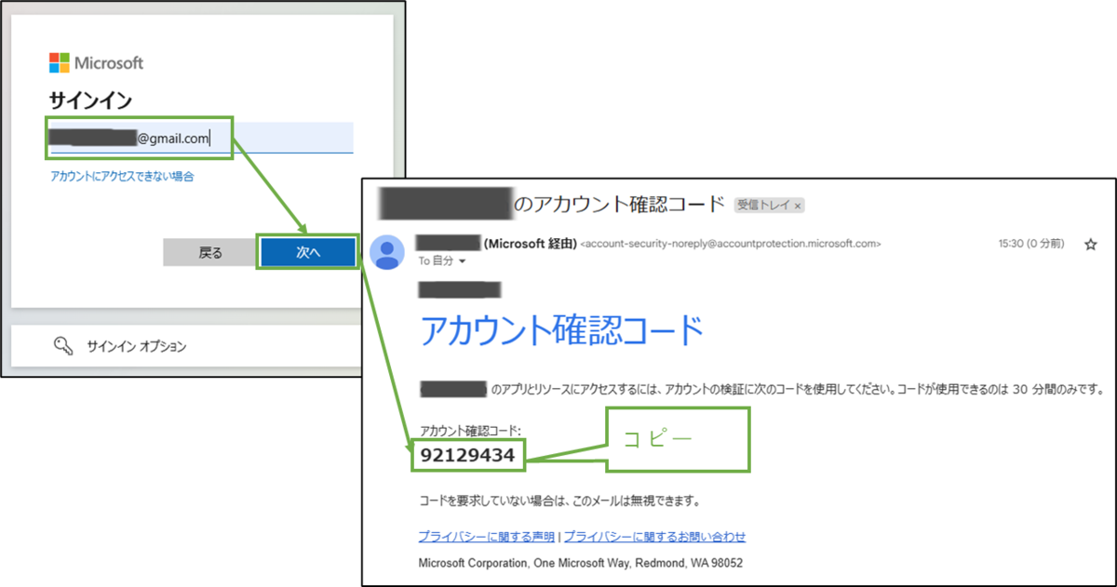Screen dimensions: 1117x587
Task: Click the アカウント確認コード: label above the code
Action: pyautogui.click(x=471, y=431)
